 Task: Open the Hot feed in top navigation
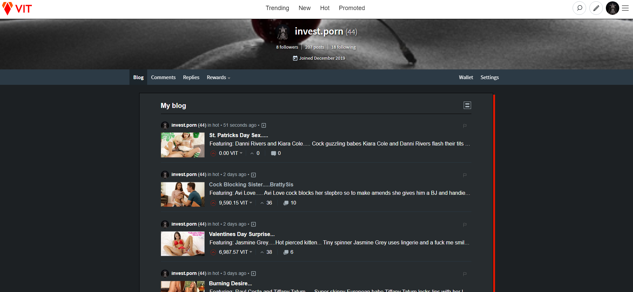coord(325,8)
